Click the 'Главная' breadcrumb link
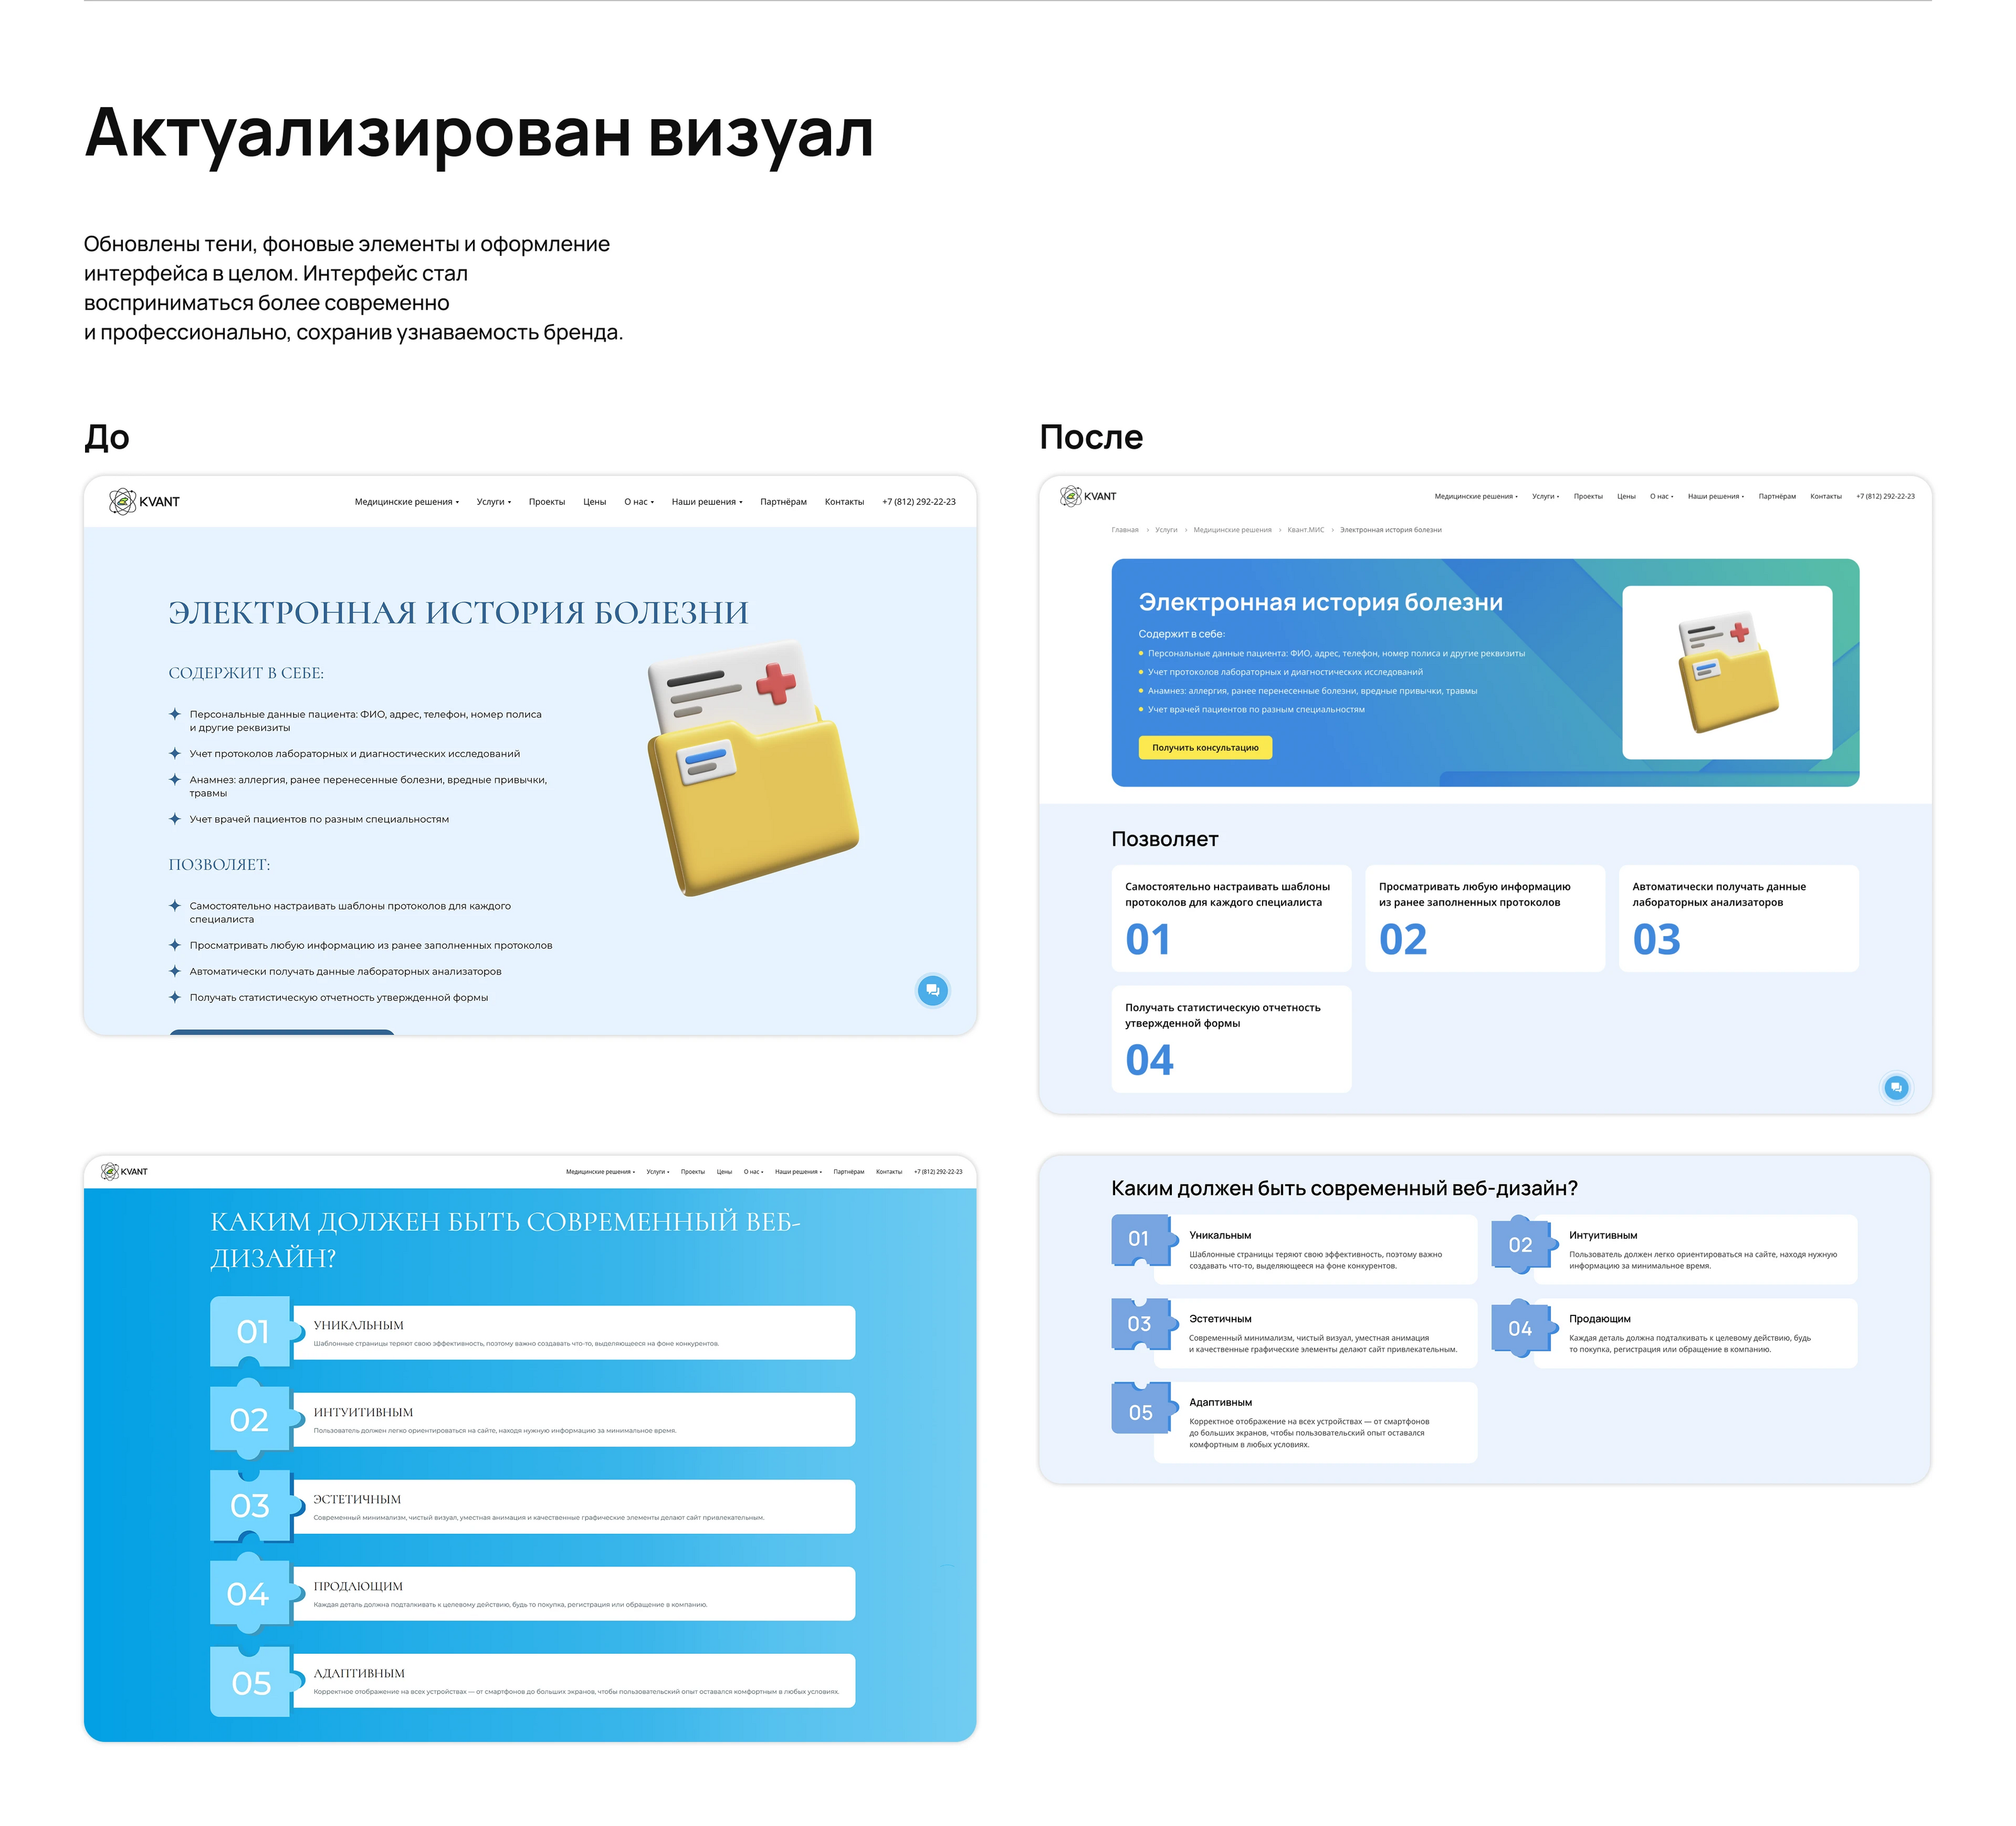2016x1826 pixels. coord(1124,530)
